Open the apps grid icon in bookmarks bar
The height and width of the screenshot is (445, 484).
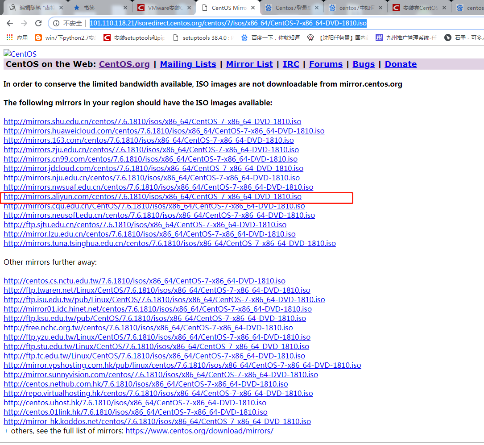tap(9, 37)
